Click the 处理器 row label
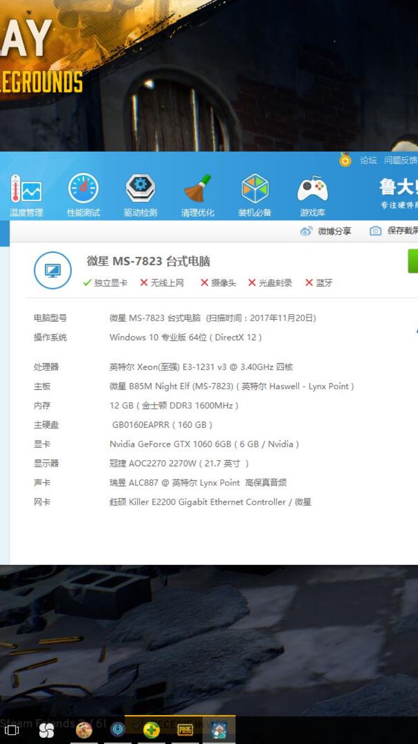418x744 pixels. (46, 367)
